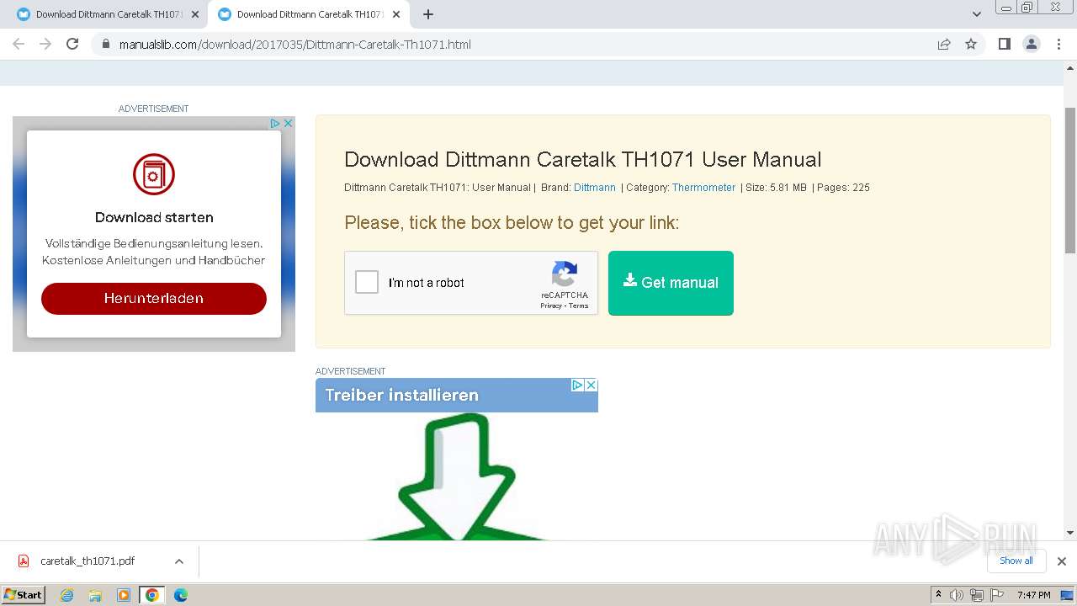Open the network tray icon
This screenshot has height=606, width=1077.
click(x=977, y=595)
